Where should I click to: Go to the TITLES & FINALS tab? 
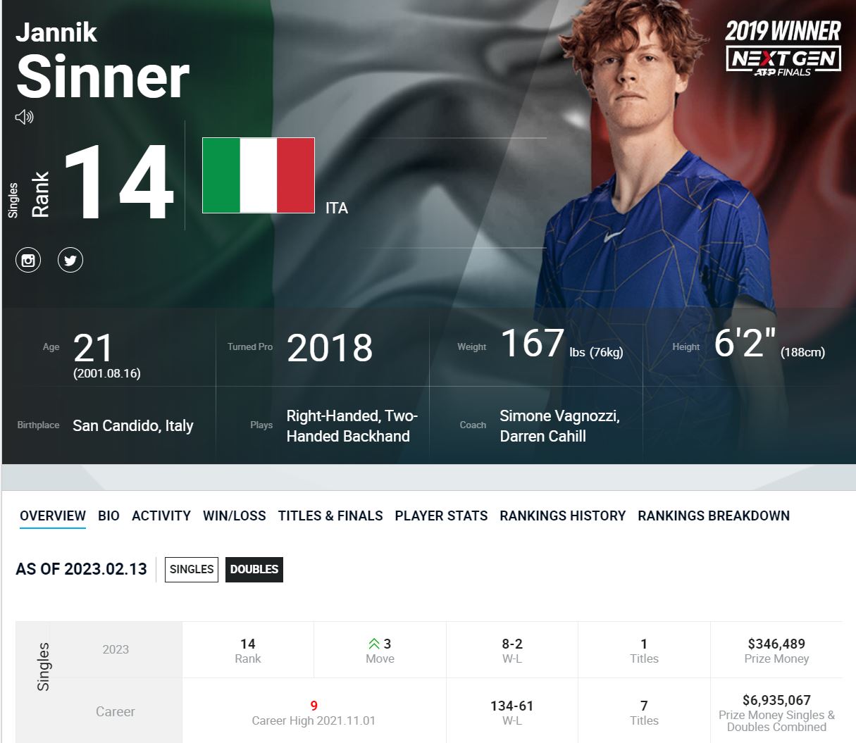pyautogui.click(x=330, y=516)
